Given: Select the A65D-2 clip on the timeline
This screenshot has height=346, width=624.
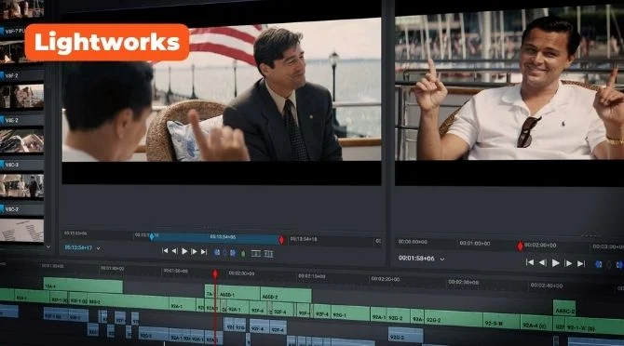Looking at the screenshot, I should click(286, 296).
